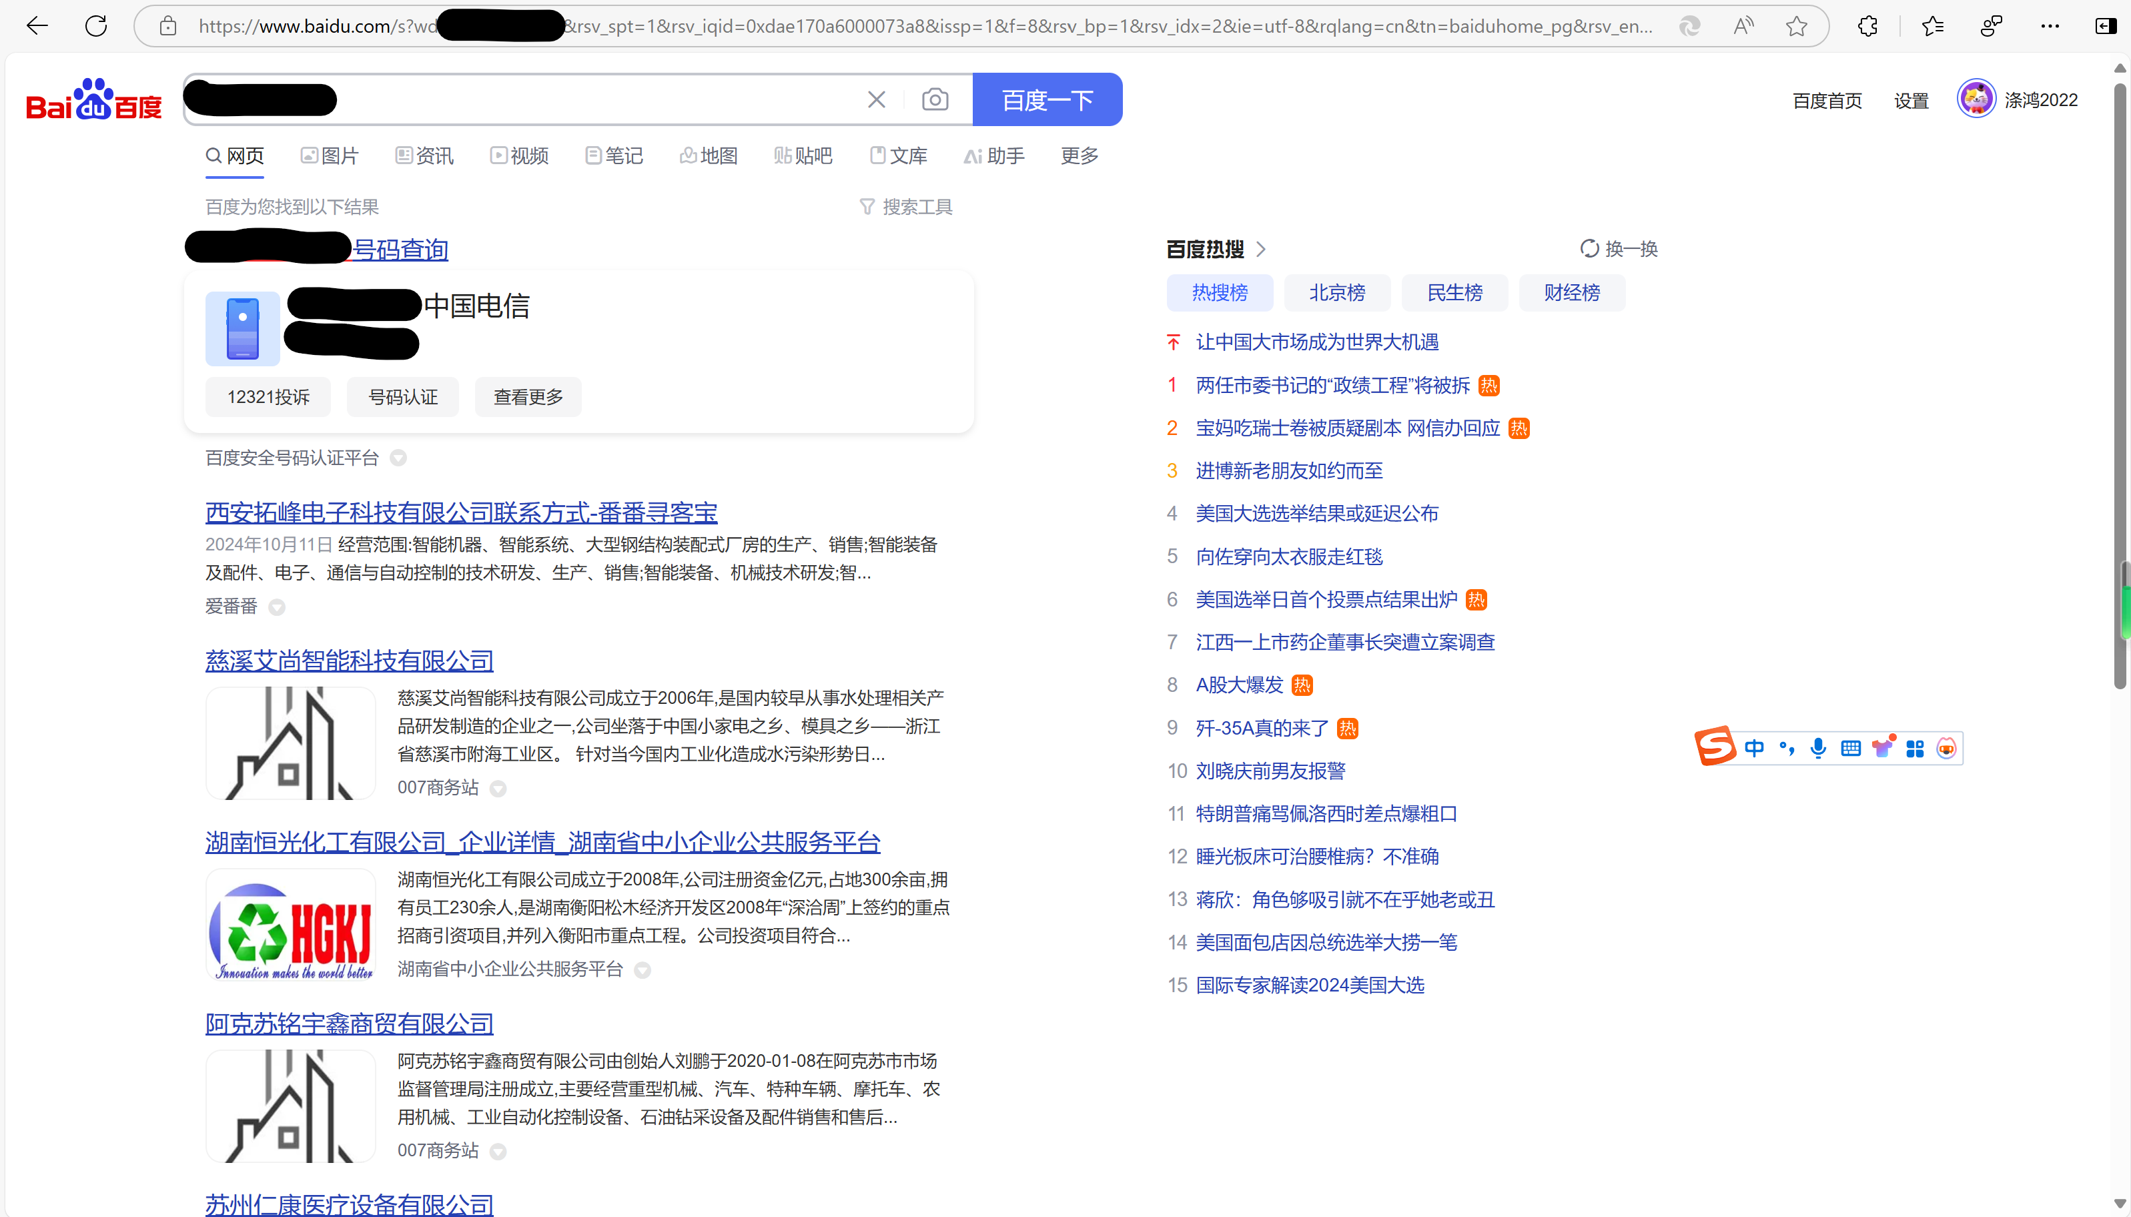2131x1217 pixels.
Task: Expand the arrow next to 爱番番
Action: (x=278, y=606)
